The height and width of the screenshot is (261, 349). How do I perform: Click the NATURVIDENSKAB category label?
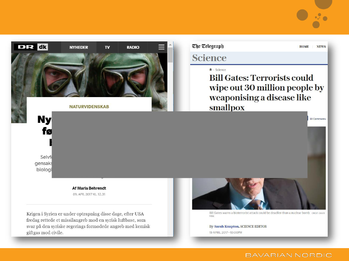pyautogui.click(x=89, y=107)
